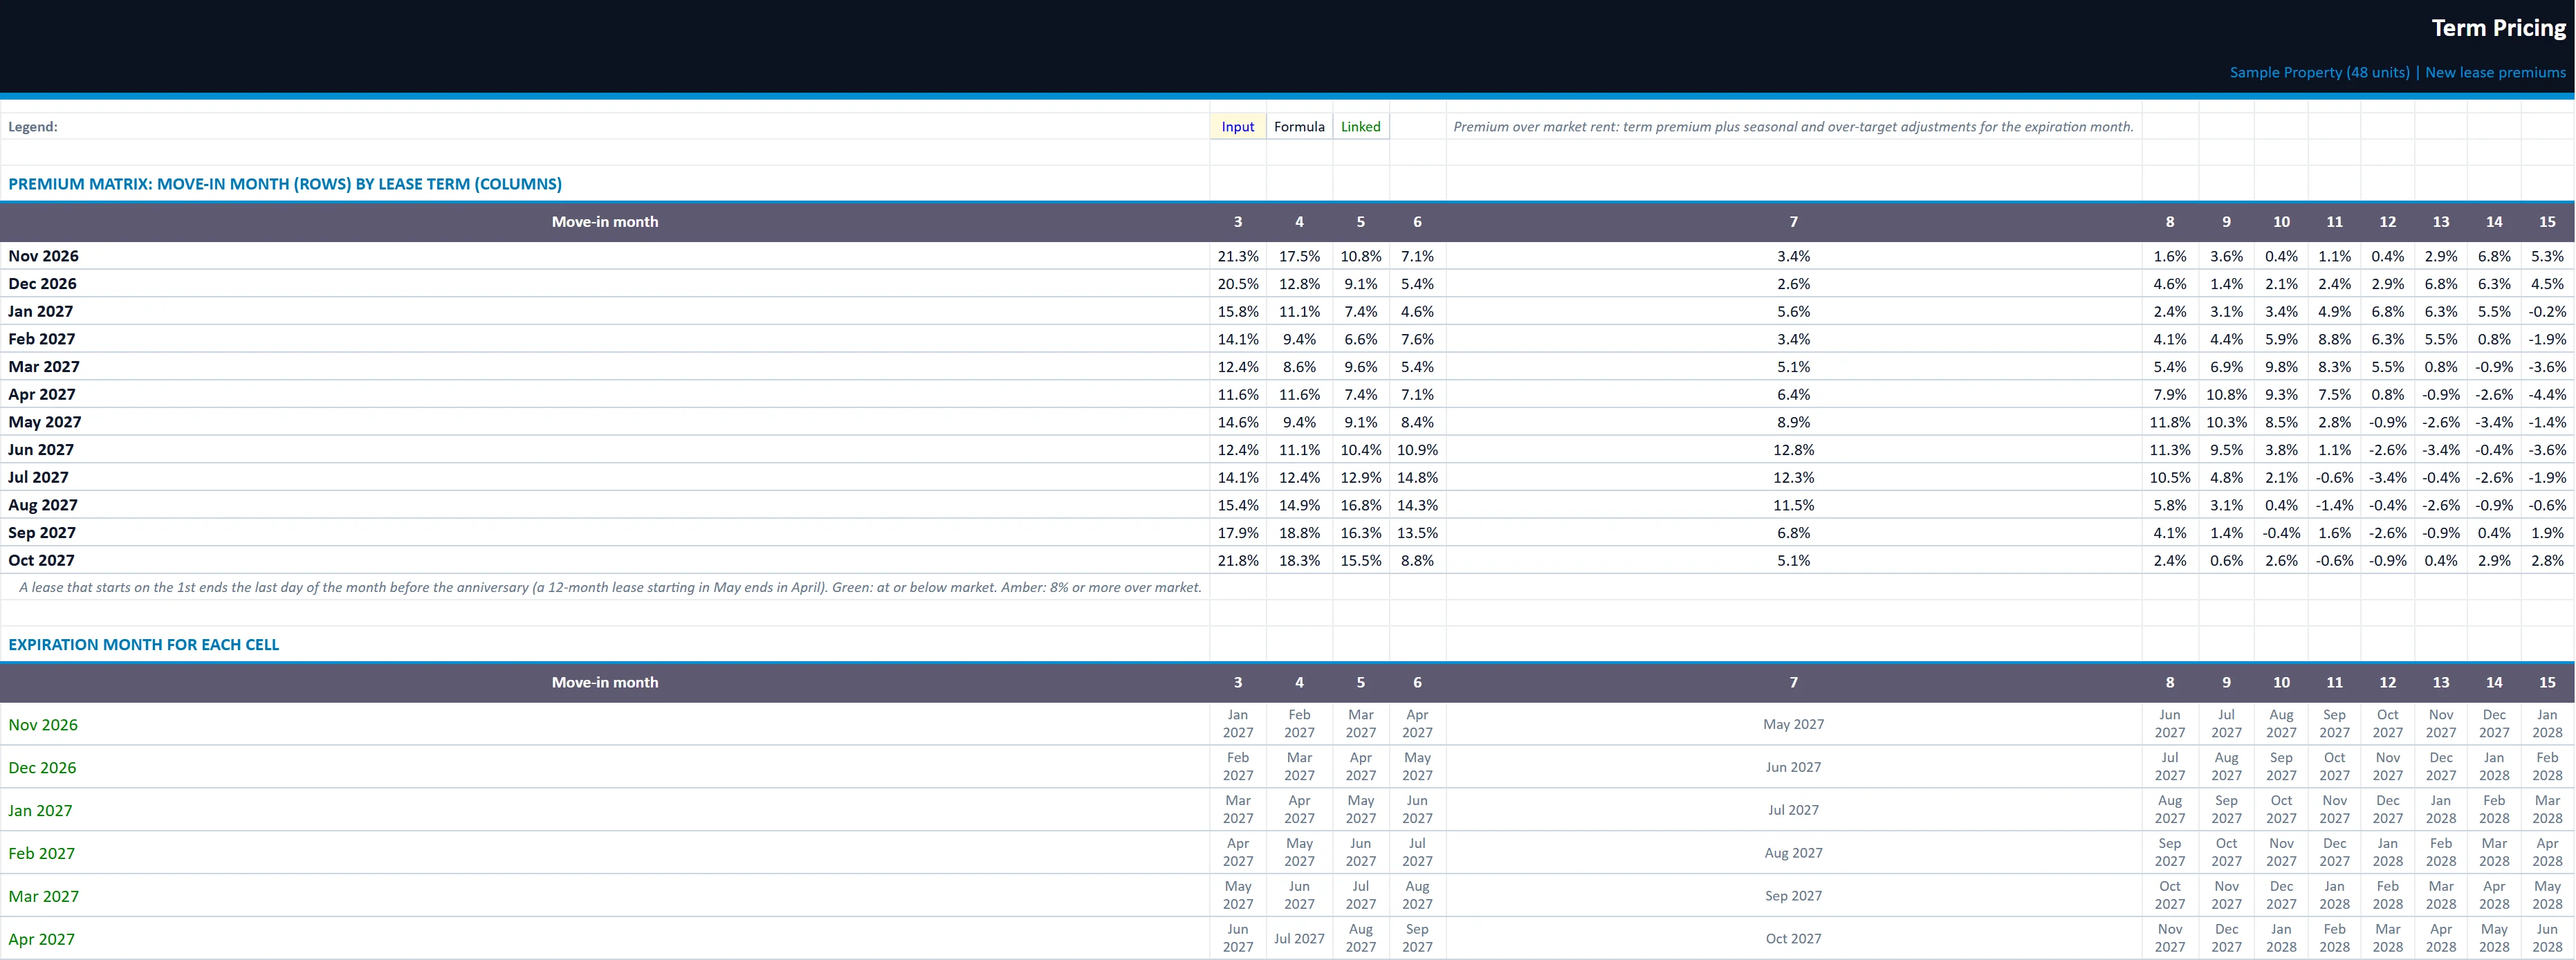Select Jun 2027 term 7 value 12.8%
The width and height of the screenshot is (2576, 960).
pos(1793,450)
